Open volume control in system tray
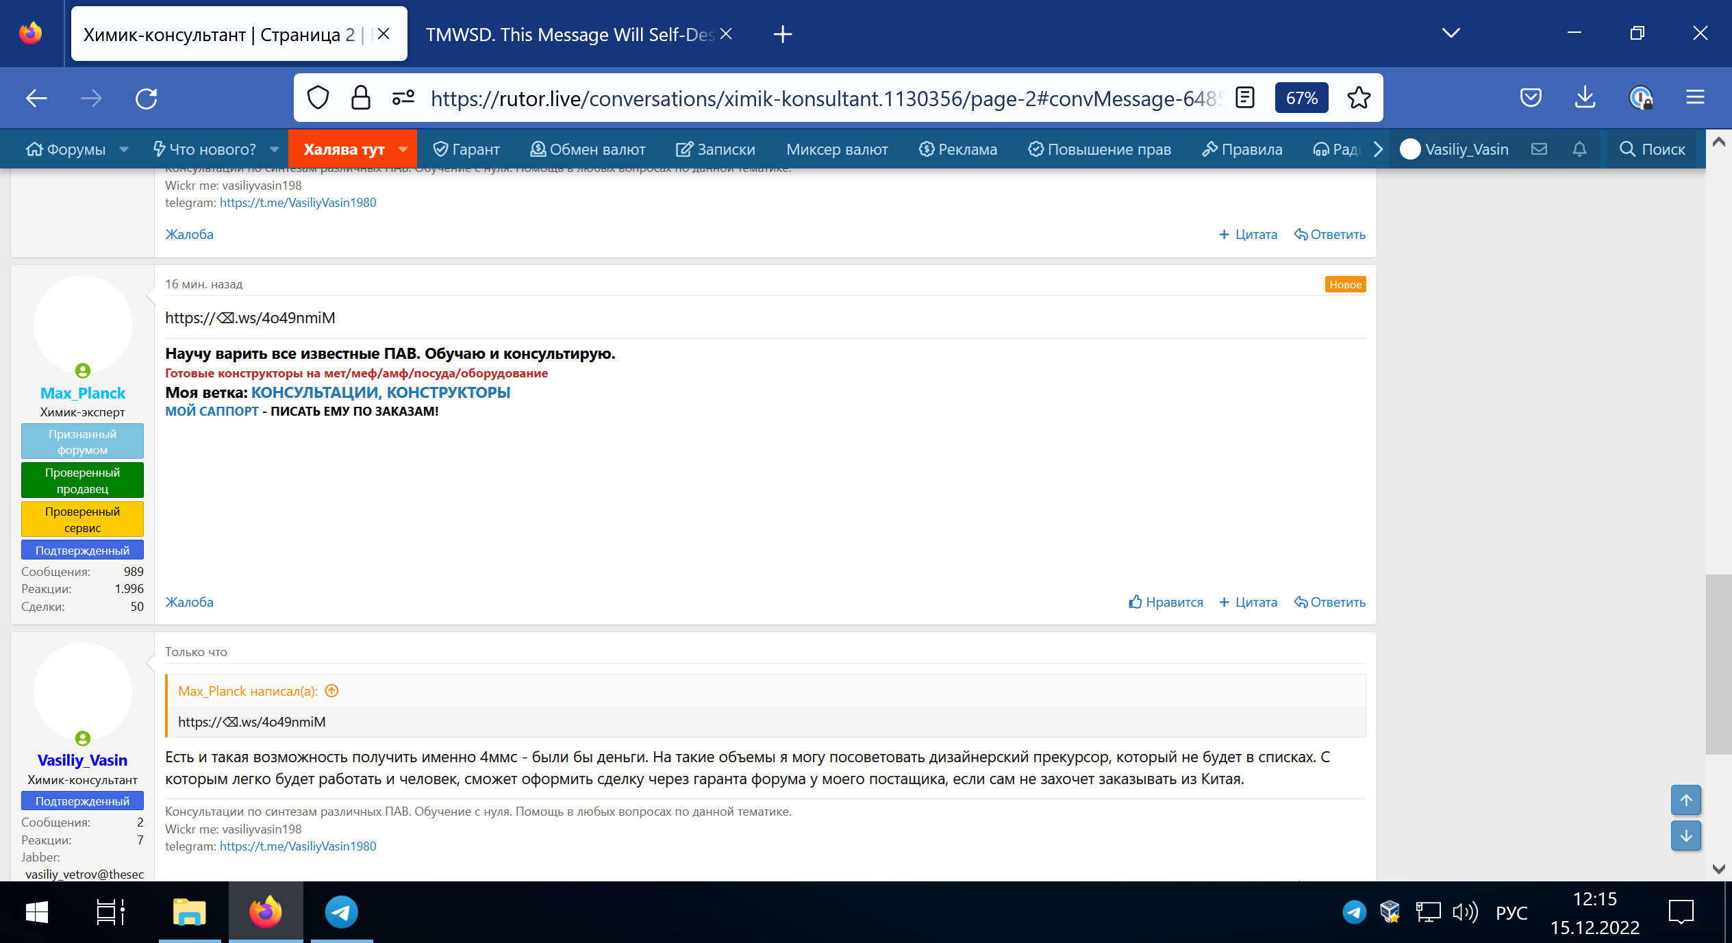The image size is (1732, 943). (x=1465, y=912)
